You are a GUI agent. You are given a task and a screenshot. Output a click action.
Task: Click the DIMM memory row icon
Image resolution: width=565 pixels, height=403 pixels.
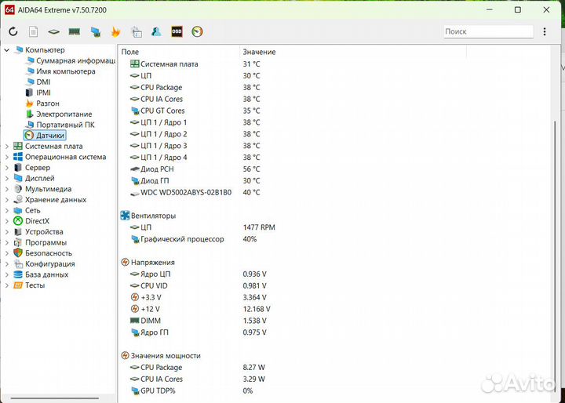point(134,321)
